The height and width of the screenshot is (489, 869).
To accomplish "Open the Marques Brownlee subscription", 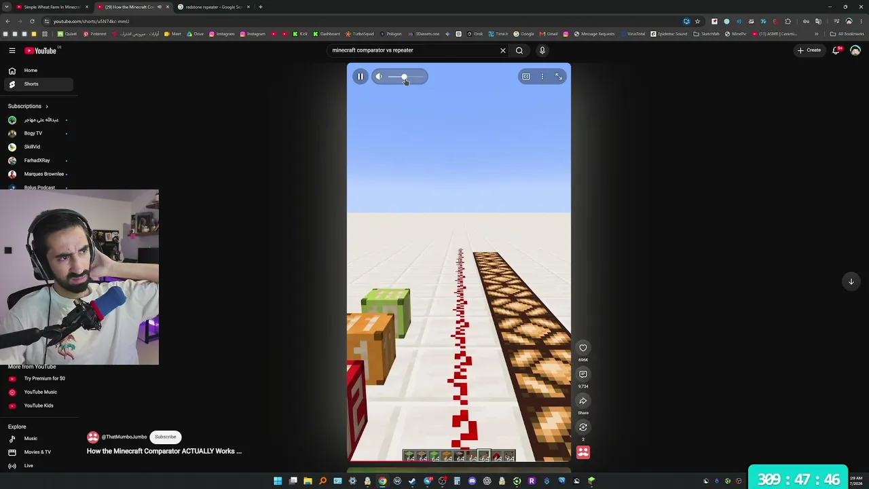I will tap(37, 174).
